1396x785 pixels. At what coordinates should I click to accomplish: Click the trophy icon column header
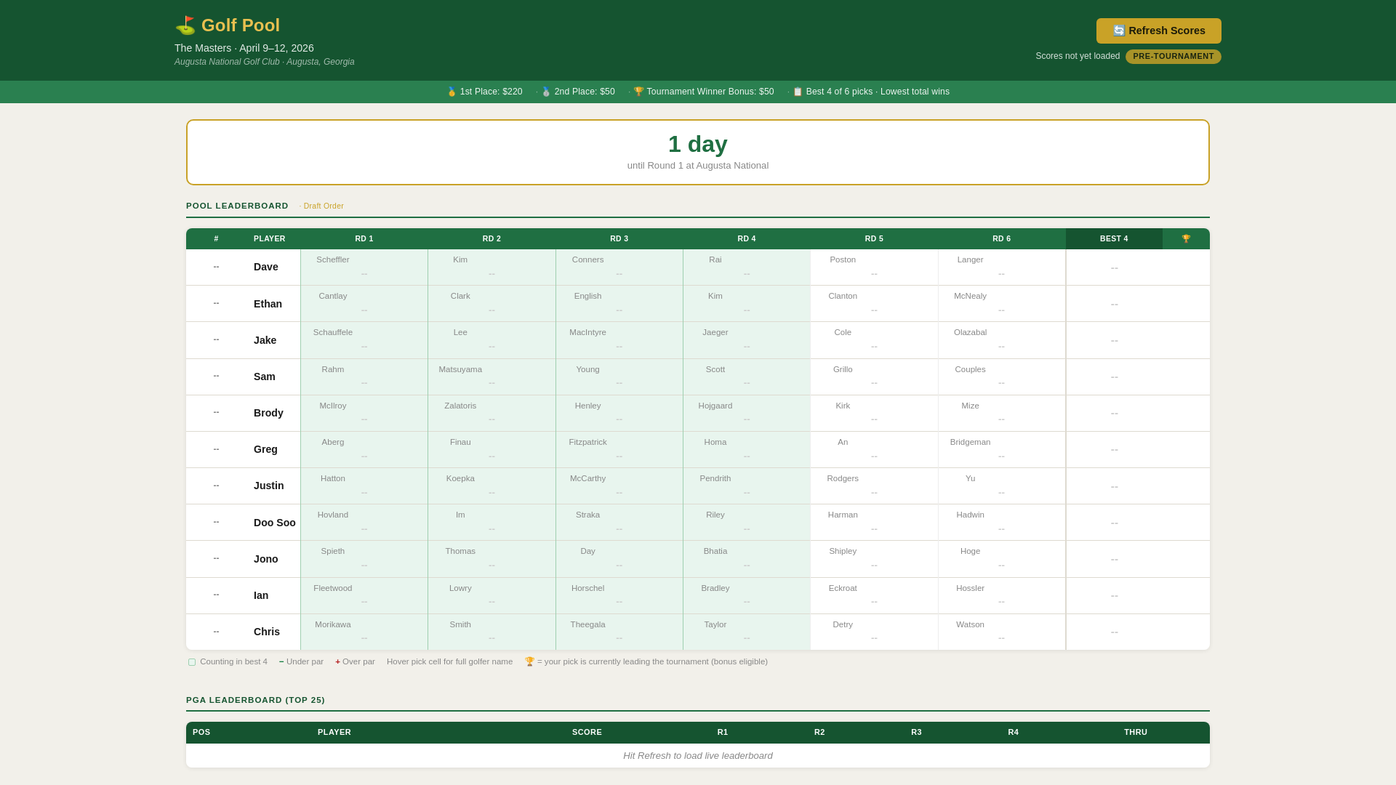[1186, 238]
